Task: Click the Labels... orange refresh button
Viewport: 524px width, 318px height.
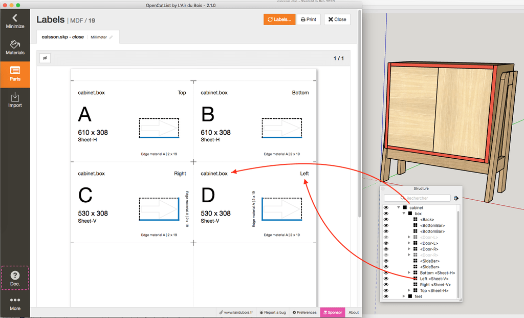Action: coord(279,19)
